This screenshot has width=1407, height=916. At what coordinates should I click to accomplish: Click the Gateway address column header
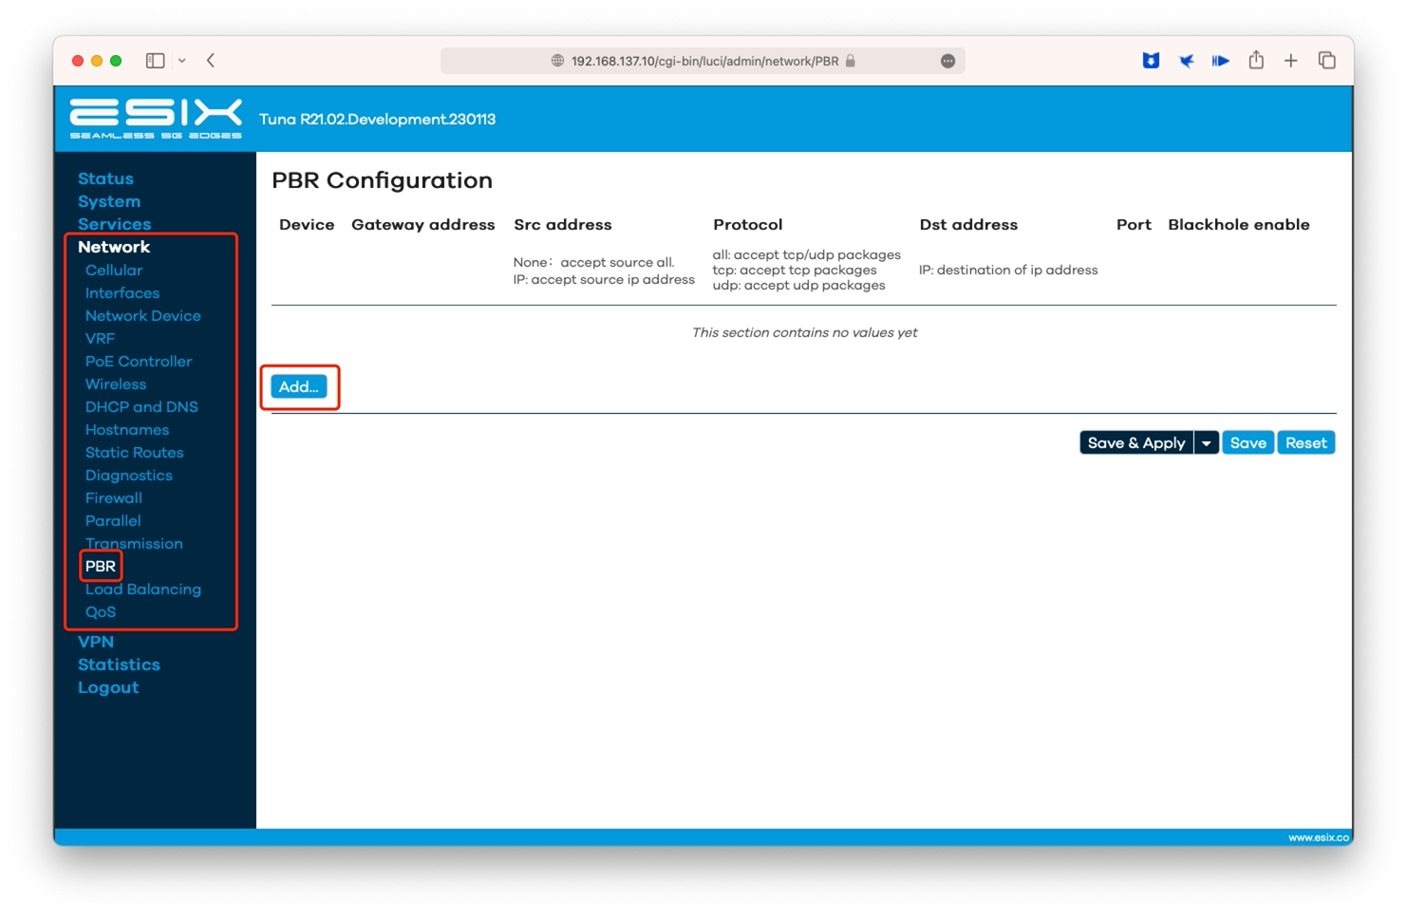(x=423, y=225)
